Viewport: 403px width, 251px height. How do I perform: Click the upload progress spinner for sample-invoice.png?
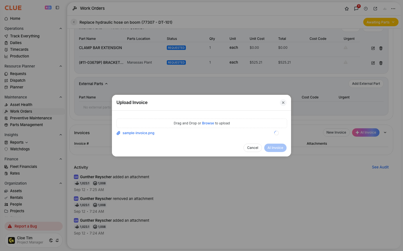click(277, 133)
